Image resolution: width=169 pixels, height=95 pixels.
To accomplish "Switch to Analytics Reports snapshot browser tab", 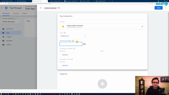I will (x=8, y=1).
